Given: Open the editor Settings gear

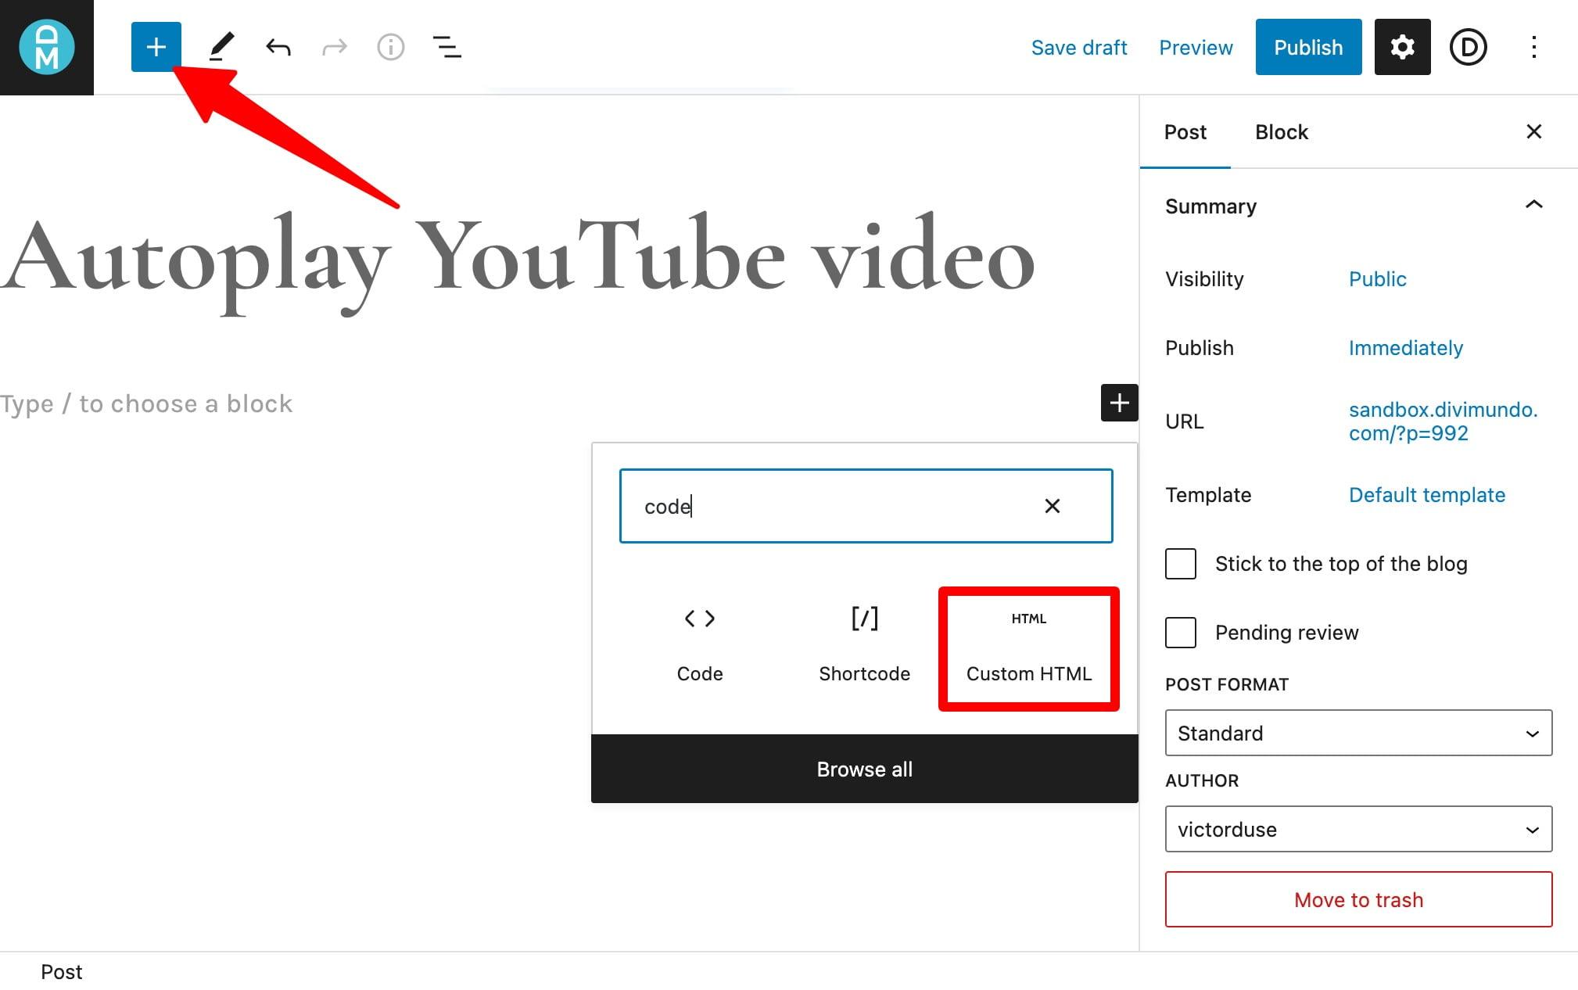Looking at the screenshot, I should click(x=1401, y=47).
